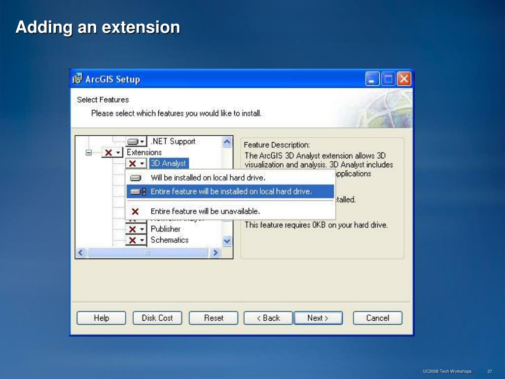Click the horizontal scroll left arrow
The width and height of the screenshot is (505, 379).
(x=81, y=253)
